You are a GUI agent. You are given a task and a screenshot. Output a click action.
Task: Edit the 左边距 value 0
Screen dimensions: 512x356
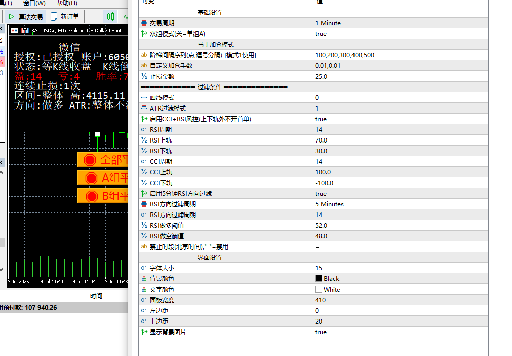pyautogui.click(x=400, y=310)
